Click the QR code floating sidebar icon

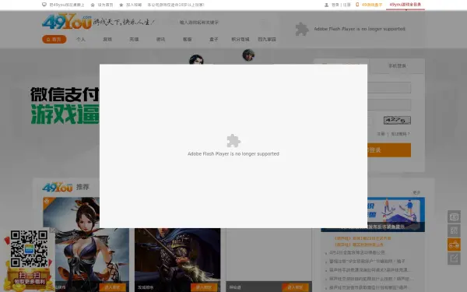click(x=454, y=230)
